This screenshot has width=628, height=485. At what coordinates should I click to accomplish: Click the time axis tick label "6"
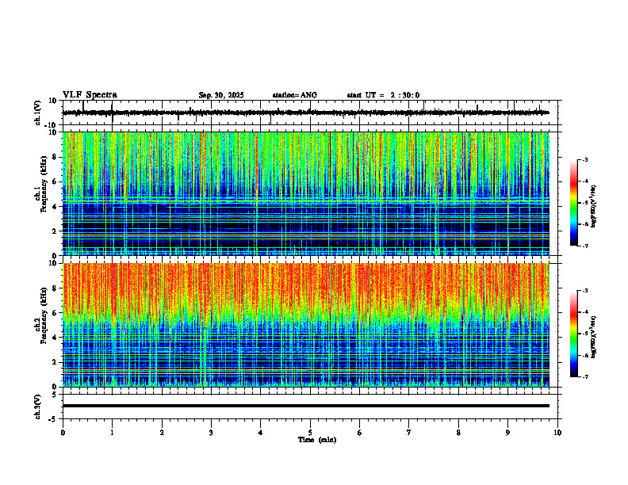(x=360, y=433)
